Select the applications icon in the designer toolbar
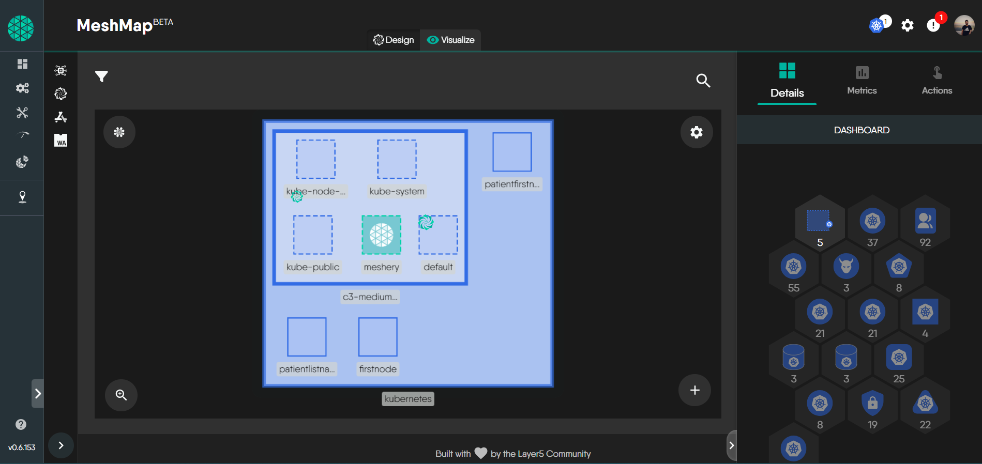 pyautogui.click(x=61, y=117)
